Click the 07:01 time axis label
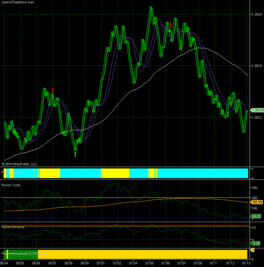The width and height of the screenshot is (264, 267). [x=100, y=263]
